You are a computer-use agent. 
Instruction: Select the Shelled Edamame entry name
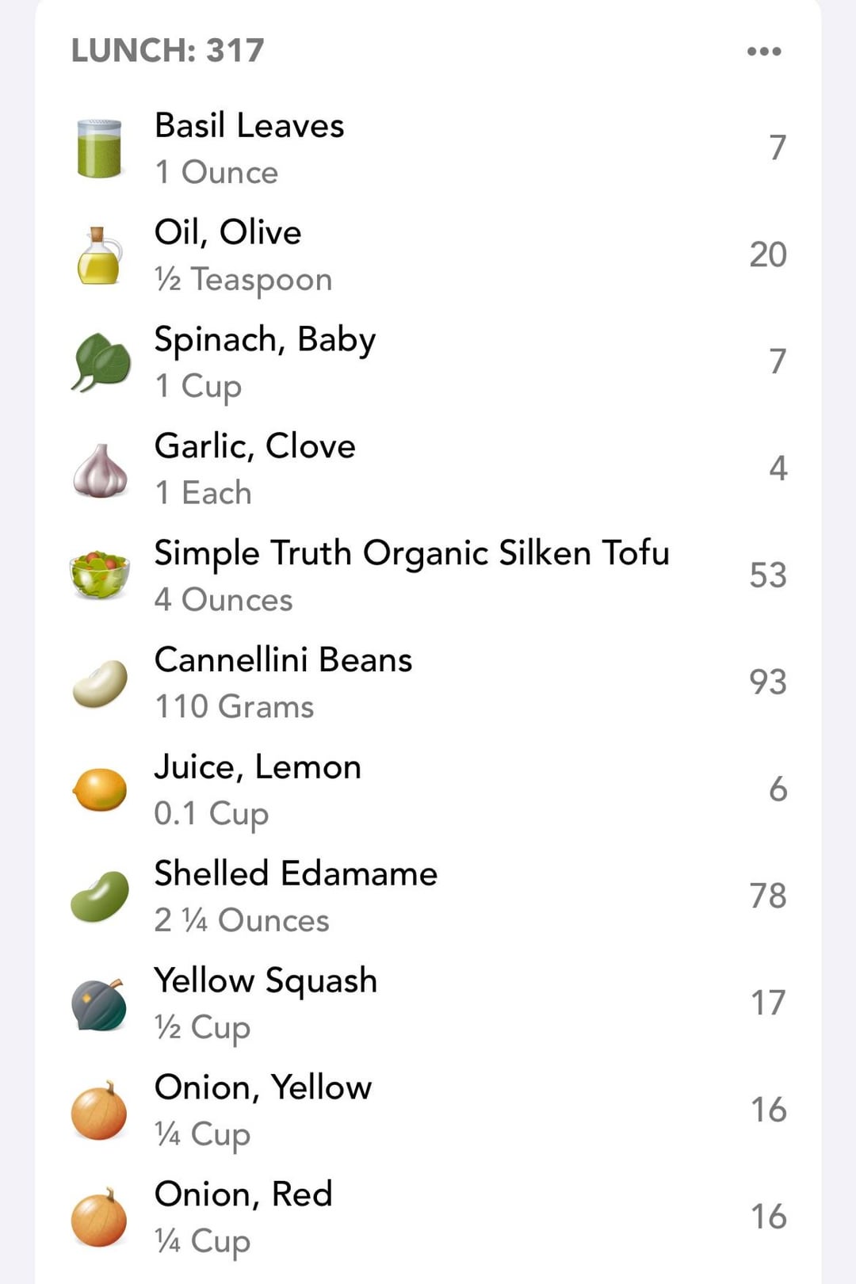pyautogui.click(x=296, y=873)
